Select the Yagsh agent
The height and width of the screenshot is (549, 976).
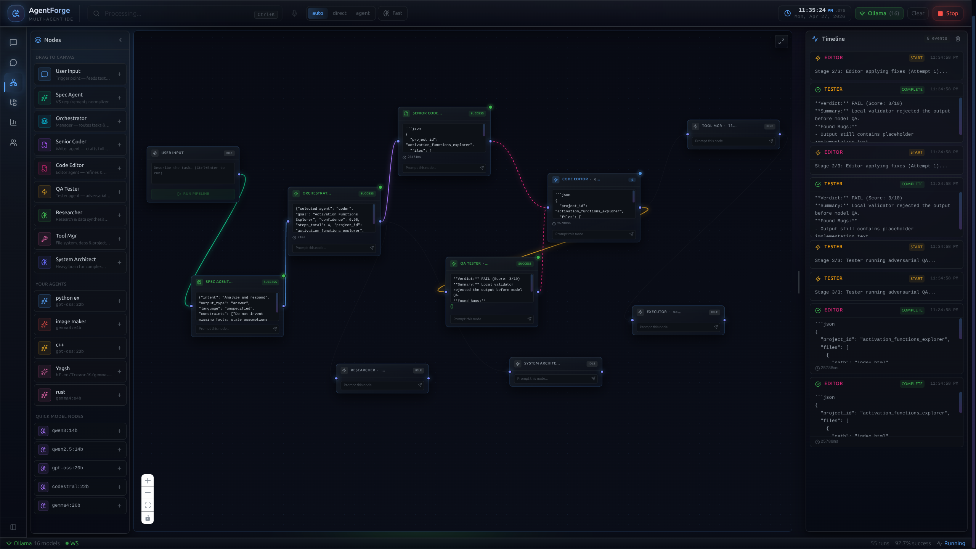point(80,372)
